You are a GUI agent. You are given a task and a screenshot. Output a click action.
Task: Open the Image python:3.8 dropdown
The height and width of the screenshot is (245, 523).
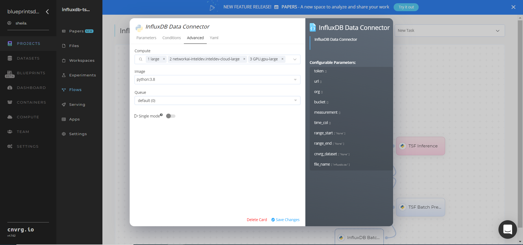pos(217,80)
